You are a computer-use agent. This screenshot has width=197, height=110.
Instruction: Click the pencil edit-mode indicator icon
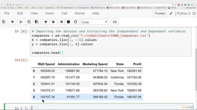click(171, 13)
